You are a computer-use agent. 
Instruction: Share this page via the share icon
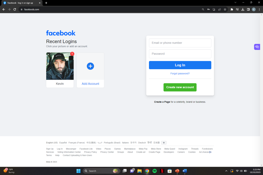(x=219, y=9)
